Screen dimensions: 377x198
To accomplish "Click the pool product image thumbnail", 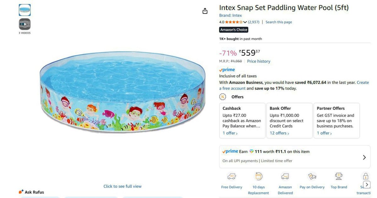I will (25, 10).
